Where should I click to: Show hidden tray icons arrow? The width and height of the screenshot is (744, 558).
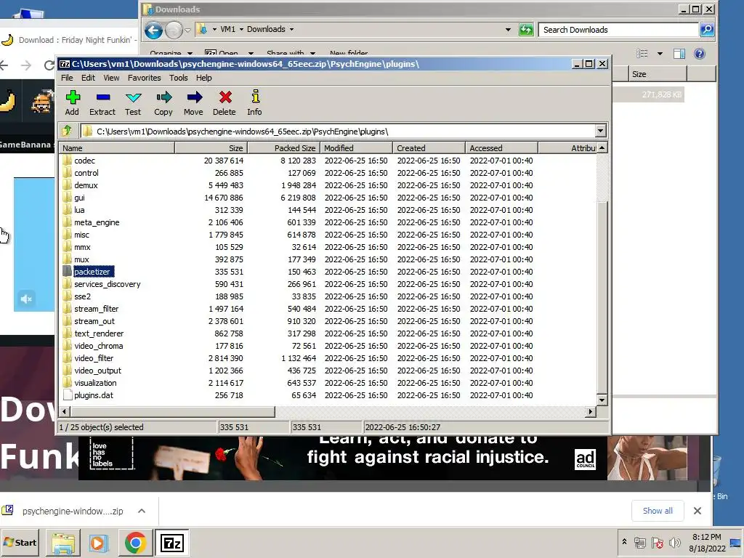[x=624, y=541]
